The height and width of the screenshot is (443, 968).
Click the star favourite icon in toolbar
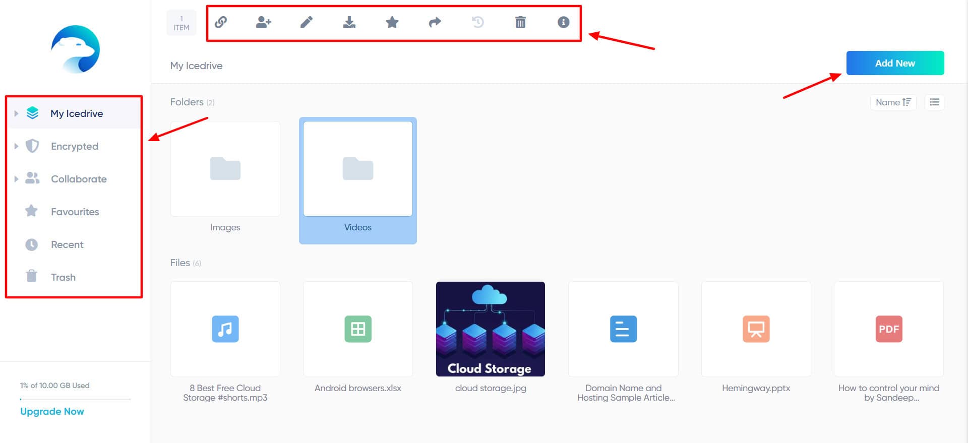pos(392,22)
